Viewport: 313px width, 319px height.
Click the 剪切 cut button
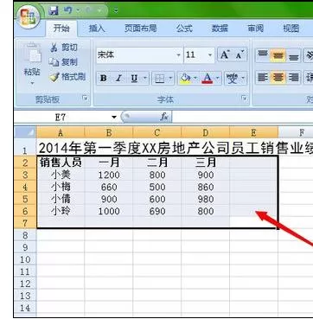tap(64, 48)
